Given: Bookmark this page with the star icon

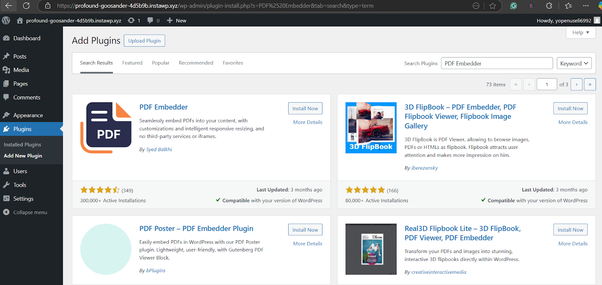Looking at the screenshot, I should pyautogui.click(x=493, y=6).
